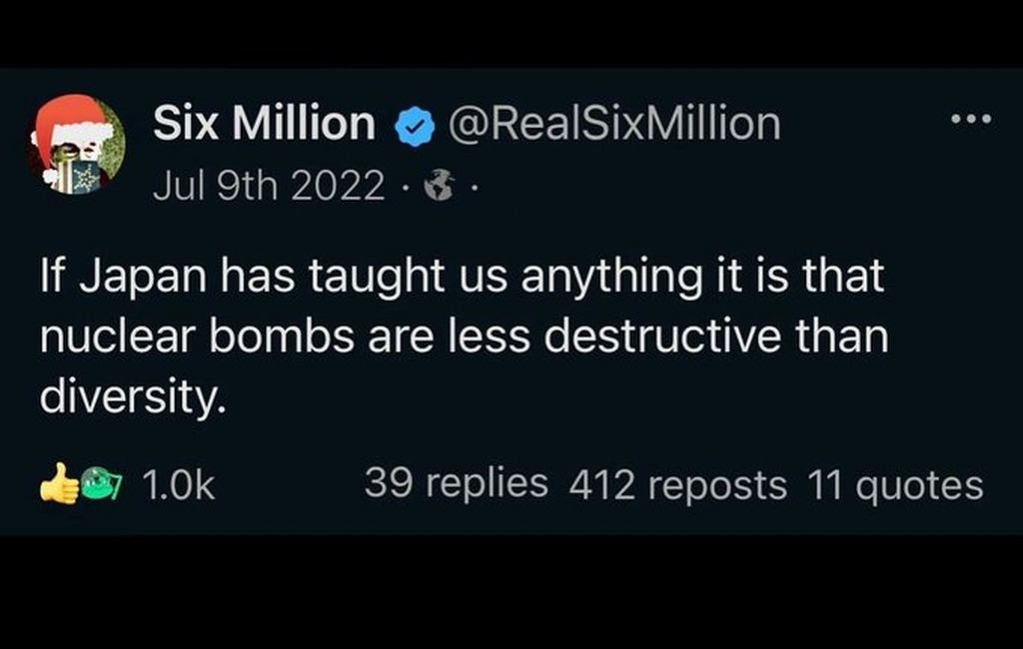View the 412 reposts list
1023x649 pixels.
pos(677,485)
